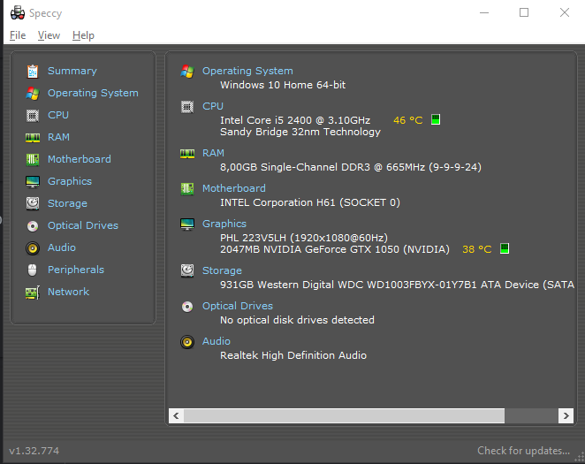Click the RAM stick icon in sidebar
This screenshot has width=585, height=464.
(x=33, y=138)
